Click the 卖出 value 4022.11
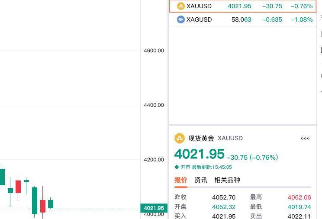The image size is (322, 219). pos(299,216)
